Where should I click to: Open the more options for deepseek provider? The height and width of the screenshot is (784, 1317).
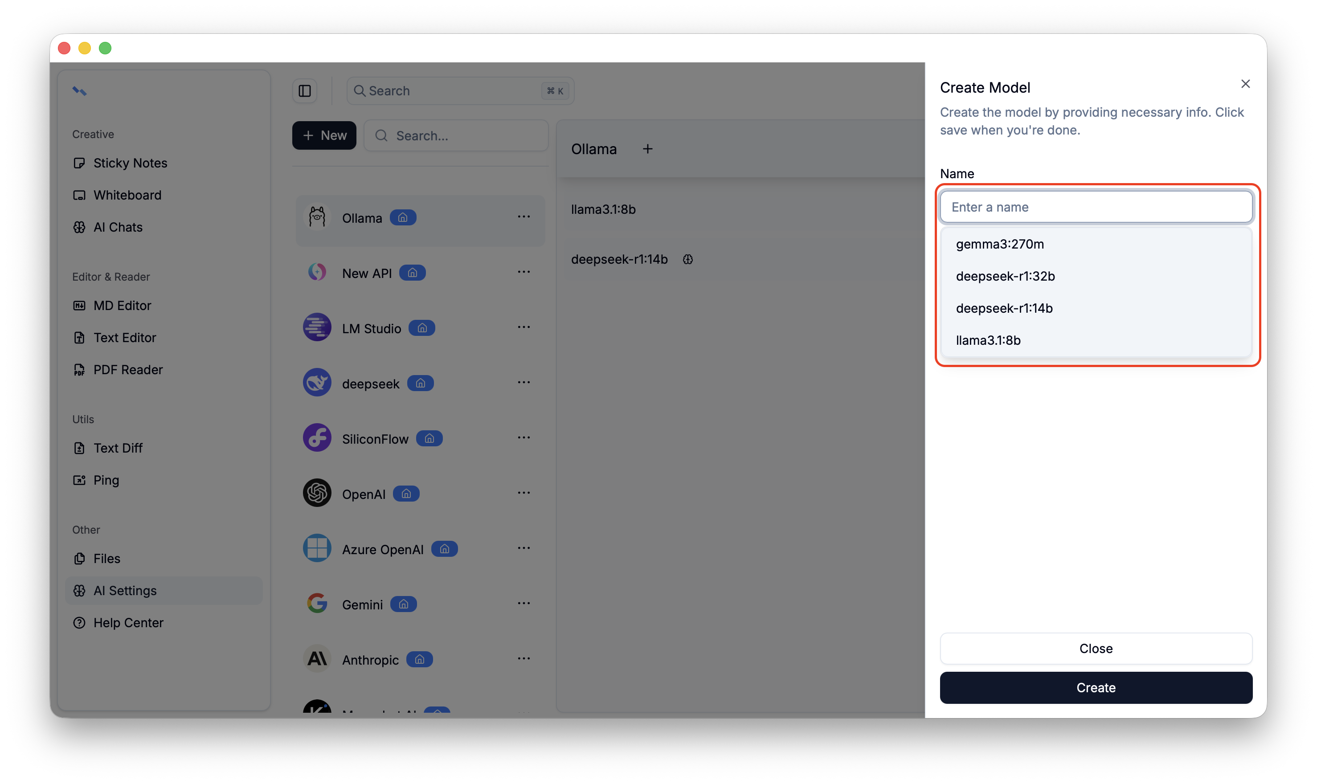(524, 383)
